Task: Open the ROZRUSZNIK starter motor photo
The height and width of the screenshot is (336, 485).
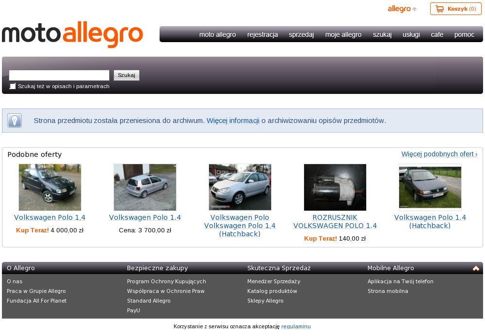Action: tap(335, 187)
